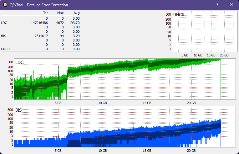
Task: Select the Max column header
Action: (60, 13)
